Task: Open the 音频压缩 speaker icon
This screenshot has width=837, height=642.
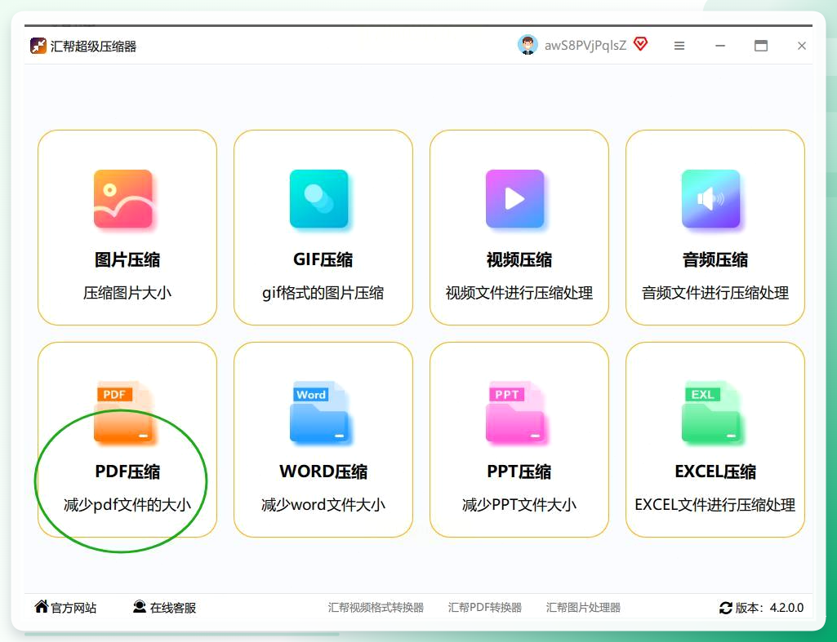Action: (x=711, y=199)
